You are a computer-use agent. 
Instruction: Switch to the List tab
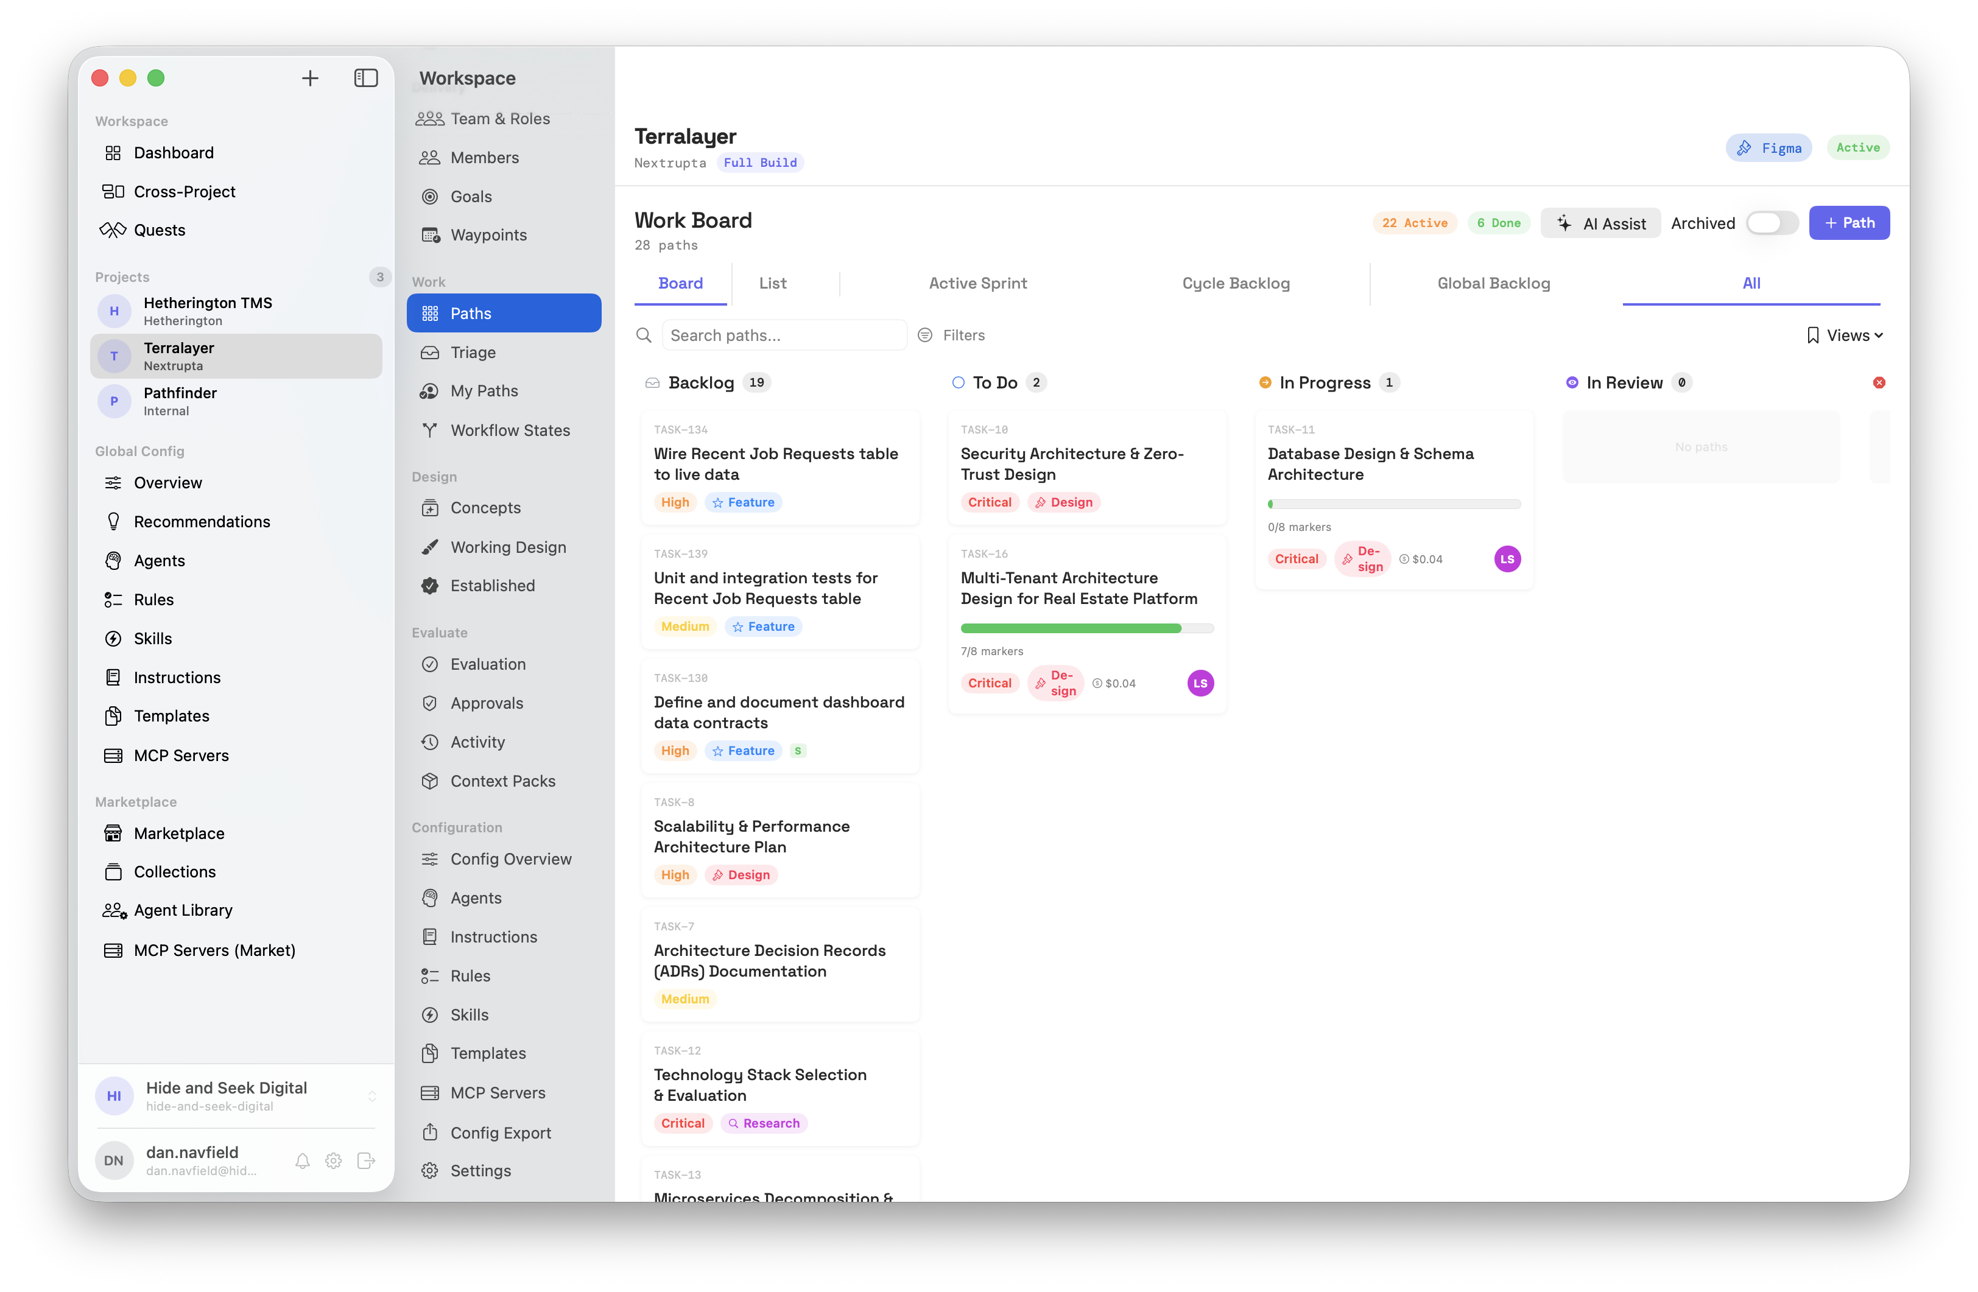(x=772, y=283)
